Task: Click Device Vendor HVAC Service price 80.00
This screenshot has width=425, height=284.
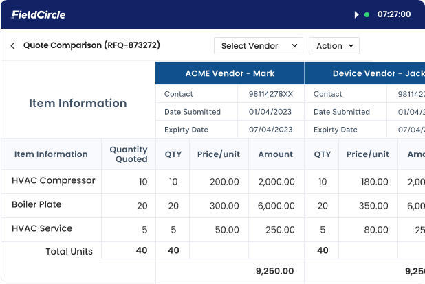Action: tap(376, 230)
